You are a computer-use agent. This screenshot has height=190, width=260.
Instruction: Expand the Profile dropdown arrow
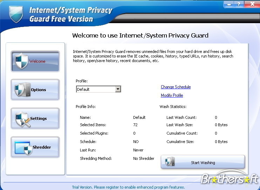coord(118,89)
